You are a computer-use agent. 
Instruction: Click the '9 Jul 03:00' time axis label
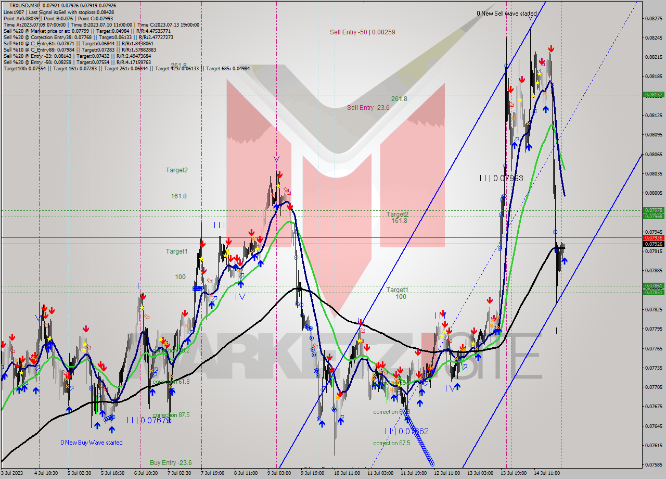[279, 473]
